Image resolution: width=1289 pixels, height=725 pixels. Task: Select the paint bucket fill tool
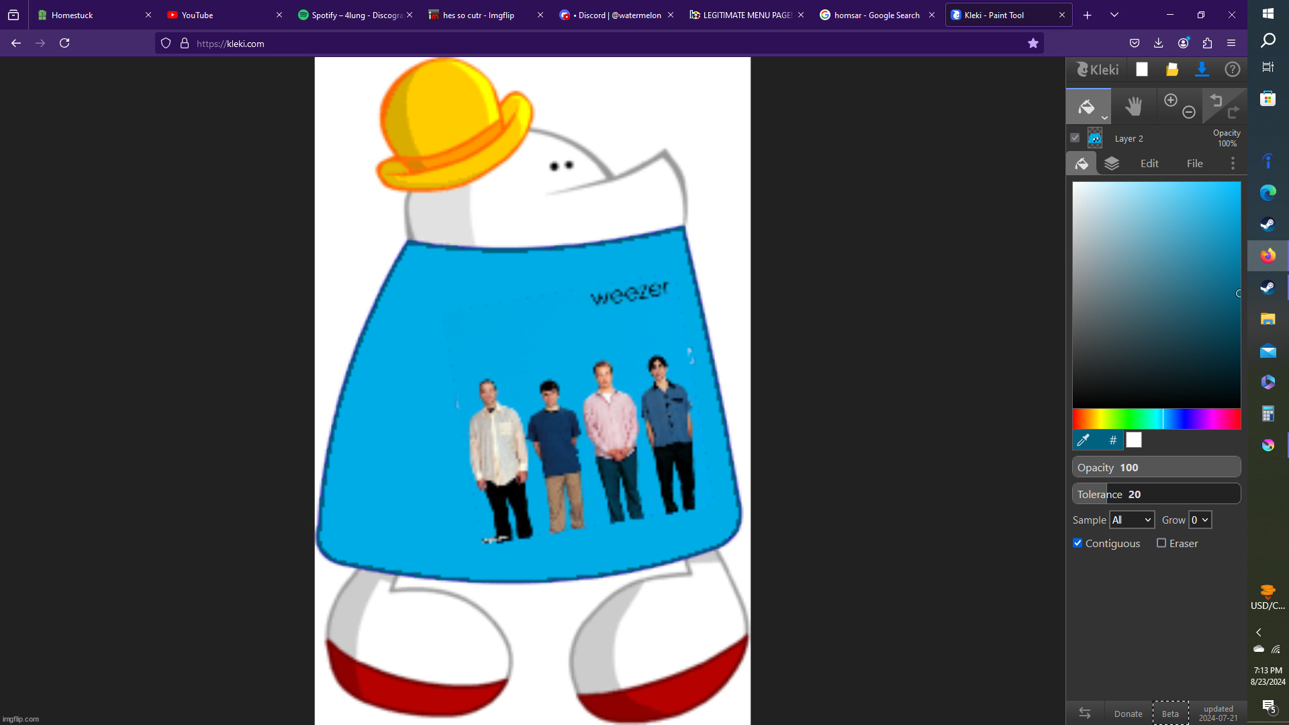(x=1086, y=106)
